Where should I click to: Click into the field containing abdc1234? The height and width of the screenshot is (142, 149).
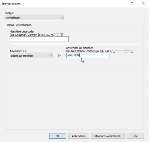pyautogui.click(x=88, y=56)
